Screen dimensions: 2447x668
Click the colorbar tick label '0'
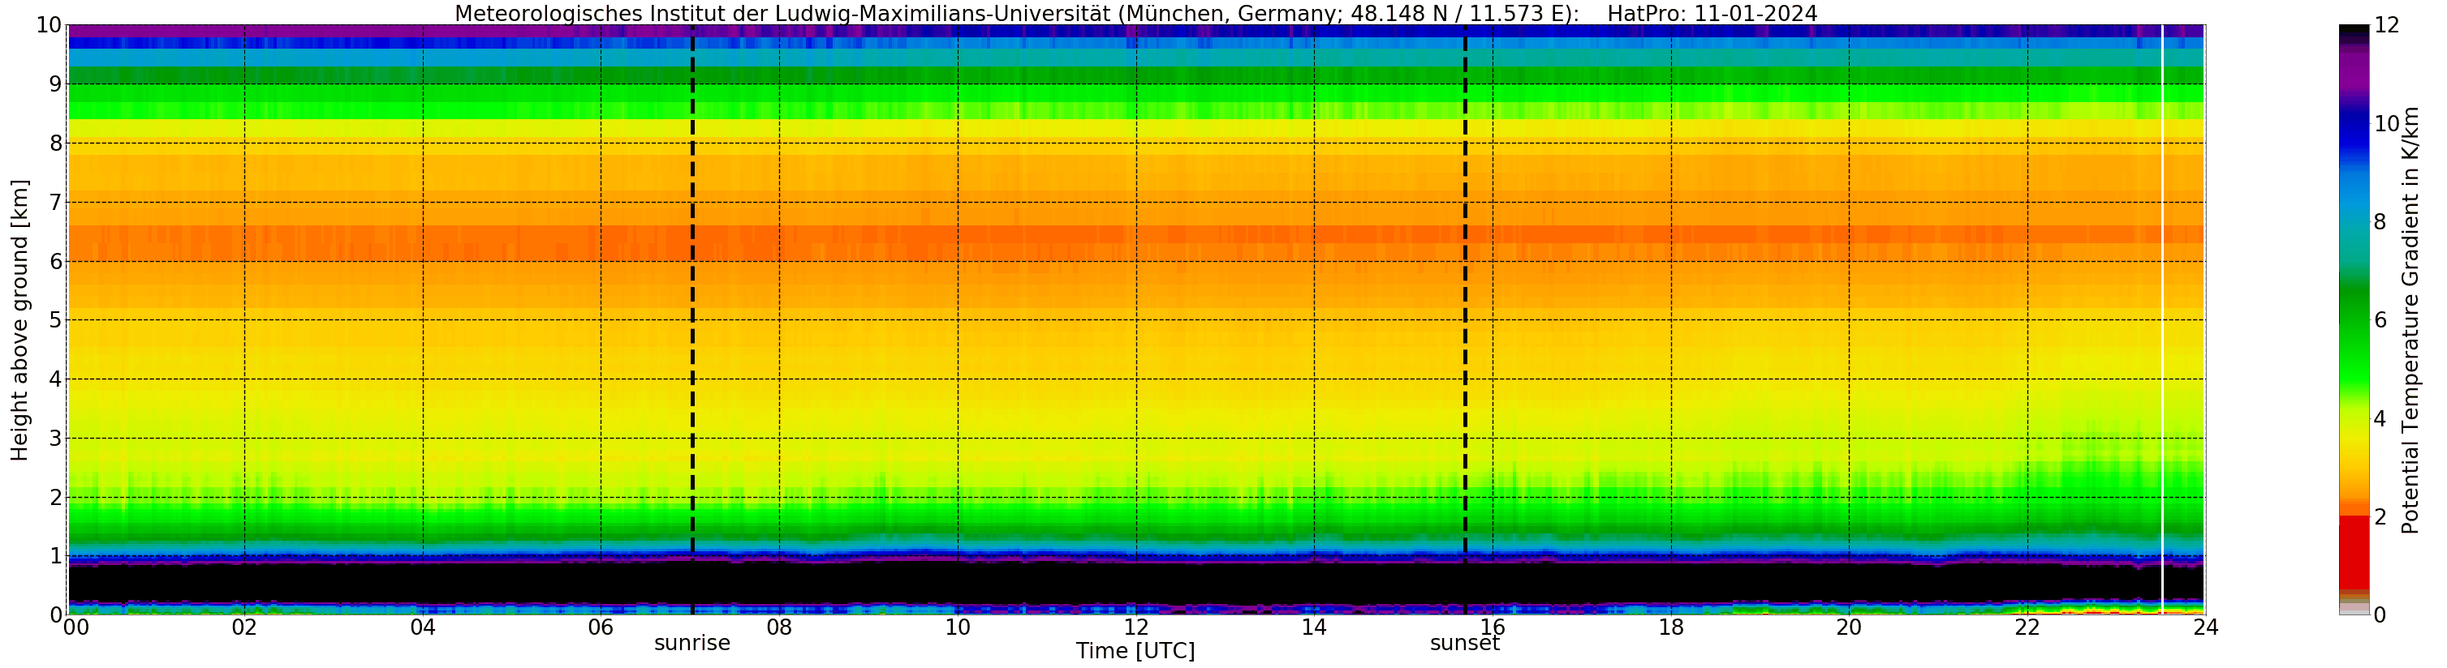[x=2380, y=614]
